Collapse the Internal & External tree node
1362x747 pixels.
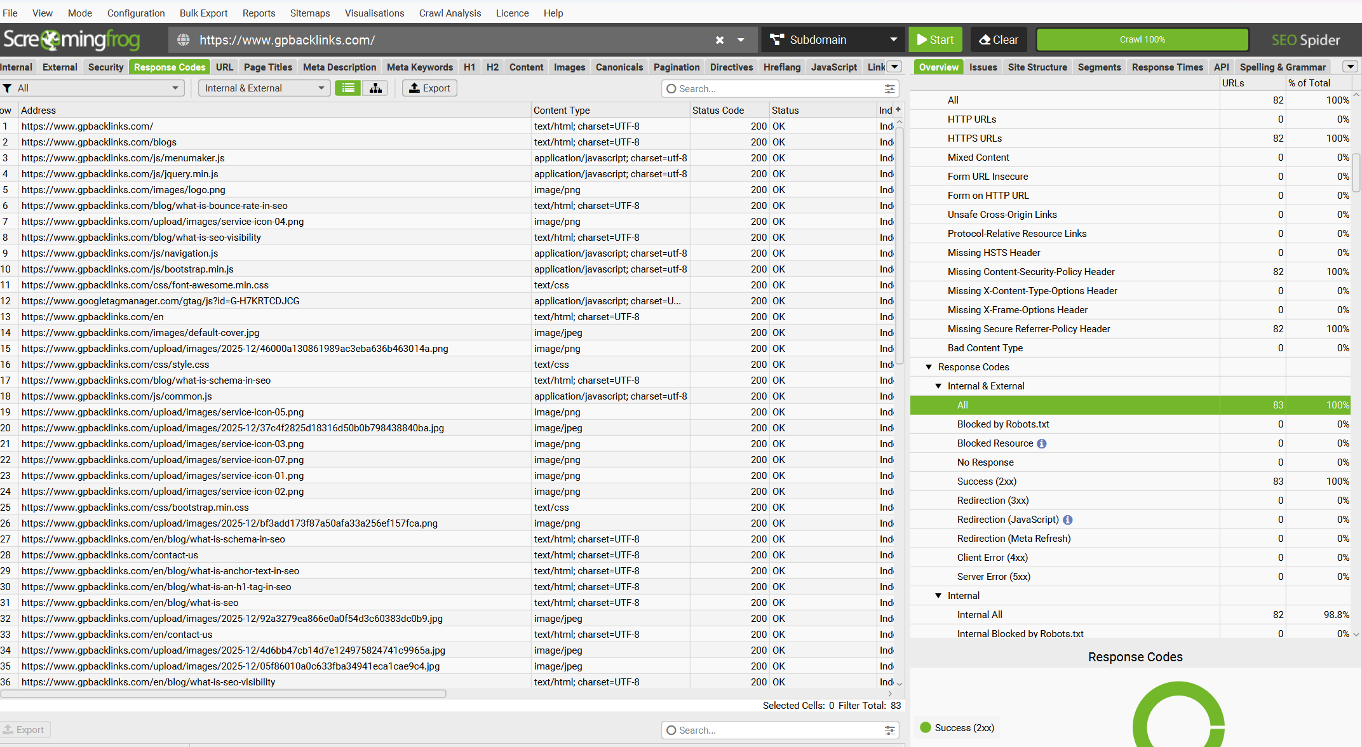pyautogui.click(x=938, y=386)
